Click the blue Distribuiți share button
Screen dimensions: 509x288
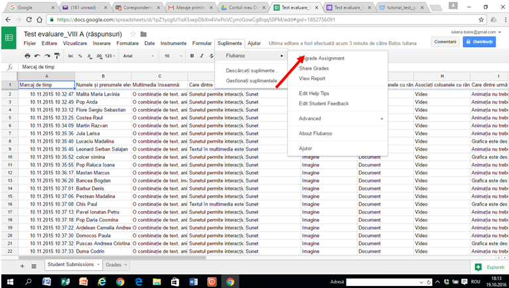point(479,42)
